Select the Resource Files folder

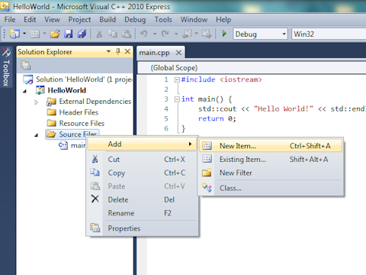pos(82,123)
